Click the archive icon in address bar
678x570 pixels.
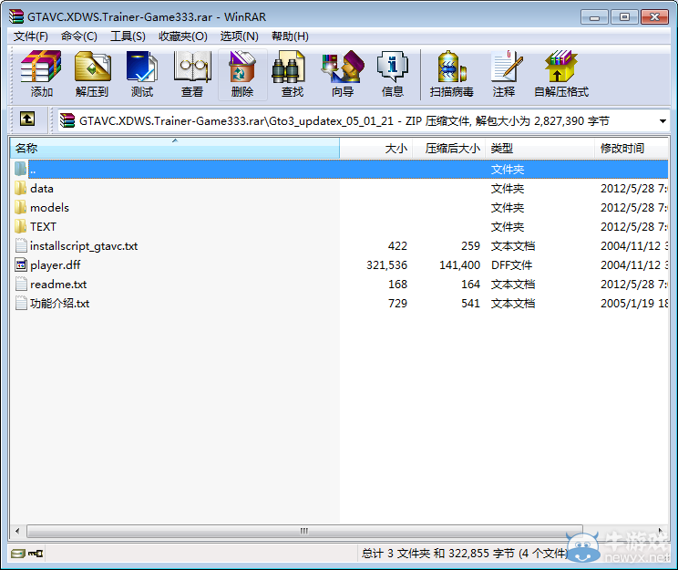coord(67,120)
